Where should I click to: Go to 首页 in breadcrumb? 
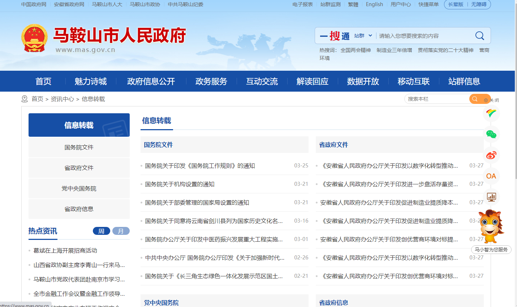coord(37,99)
